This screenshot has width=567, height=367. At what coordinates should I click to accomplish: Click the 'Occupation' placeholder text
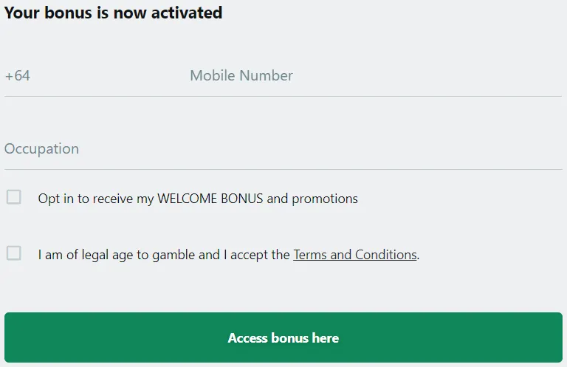[x=41, y=148]
